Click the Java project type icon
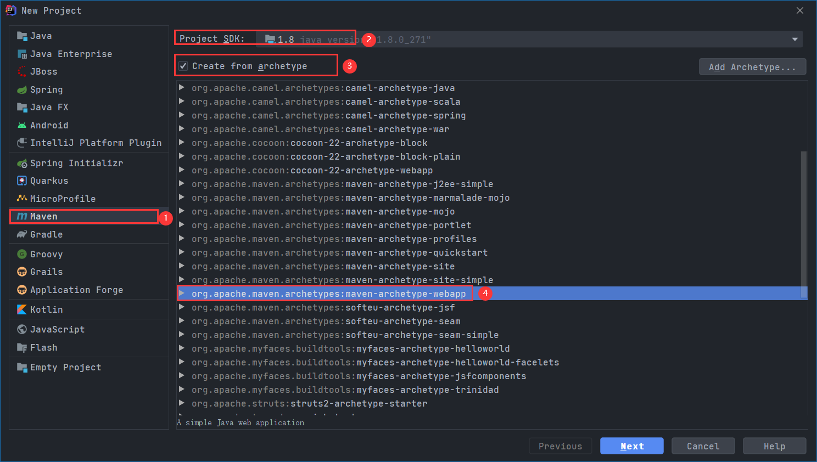This screenshot has height=462, width=817. point(22,36)
